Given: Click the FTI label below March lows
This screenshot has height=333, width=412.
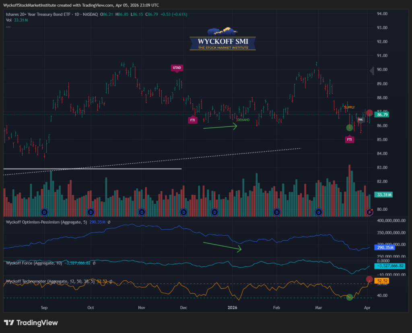Looking at the screenshot, I should [x=350, y=140].
